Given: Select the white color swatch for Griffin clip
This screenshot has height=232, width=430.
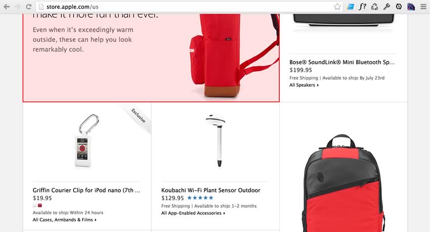Looking at the screenshot, I should click(35, 205).
